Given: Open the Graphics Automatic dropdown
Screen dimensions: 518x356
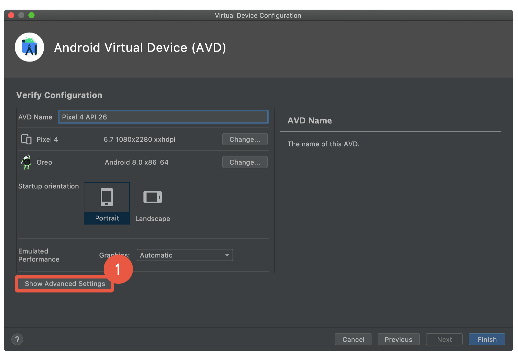Looking at the screenshot, I should click(x=185, y=255).
